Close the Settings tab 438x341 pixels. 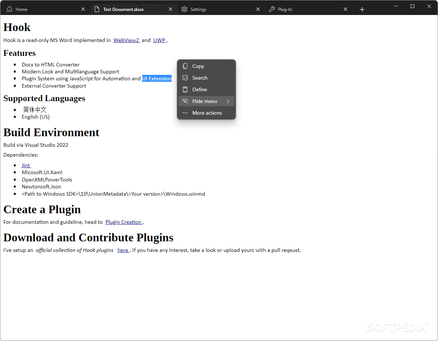point(258,9)
